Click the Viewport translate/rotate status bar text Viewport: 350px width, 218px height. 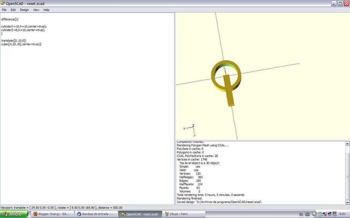[61, 208]
